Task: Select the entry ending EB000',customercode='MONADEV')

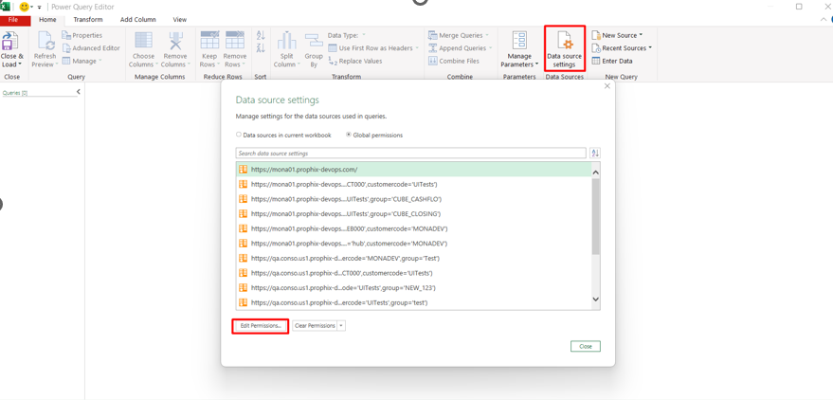Action: (x=413, y=228)
